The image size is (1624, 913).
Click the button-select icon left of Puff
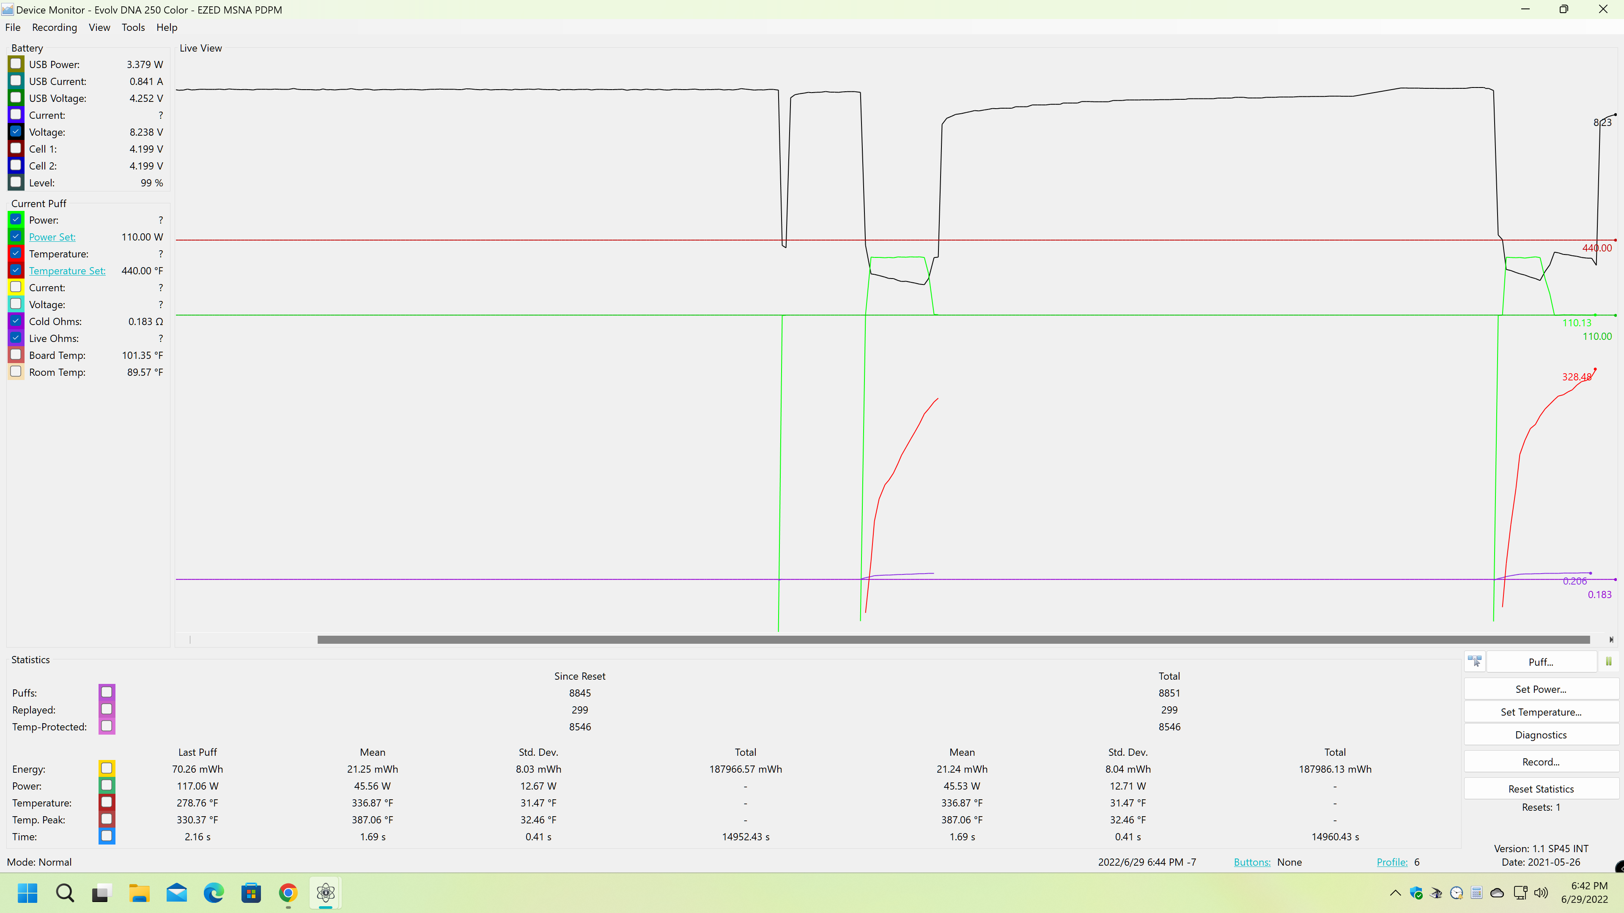(1475, 662)
